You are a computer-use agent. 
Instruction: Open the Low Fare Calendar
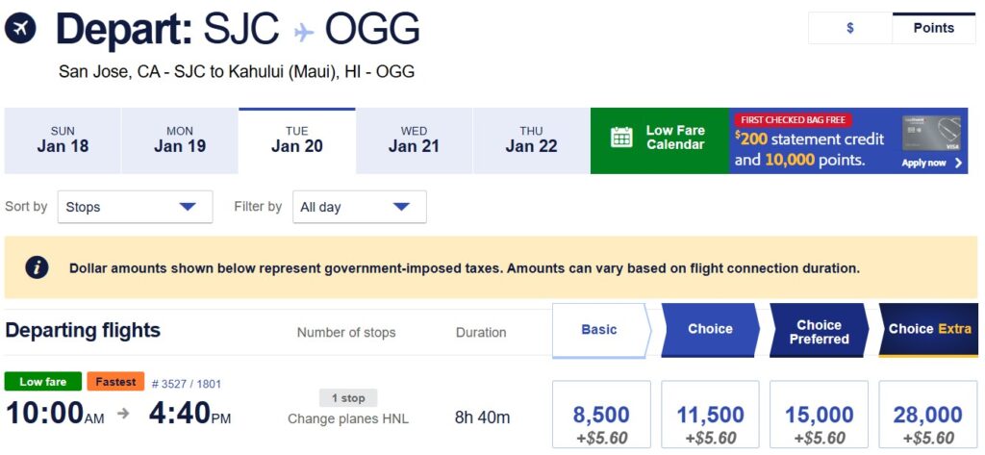tap(673, 139)
